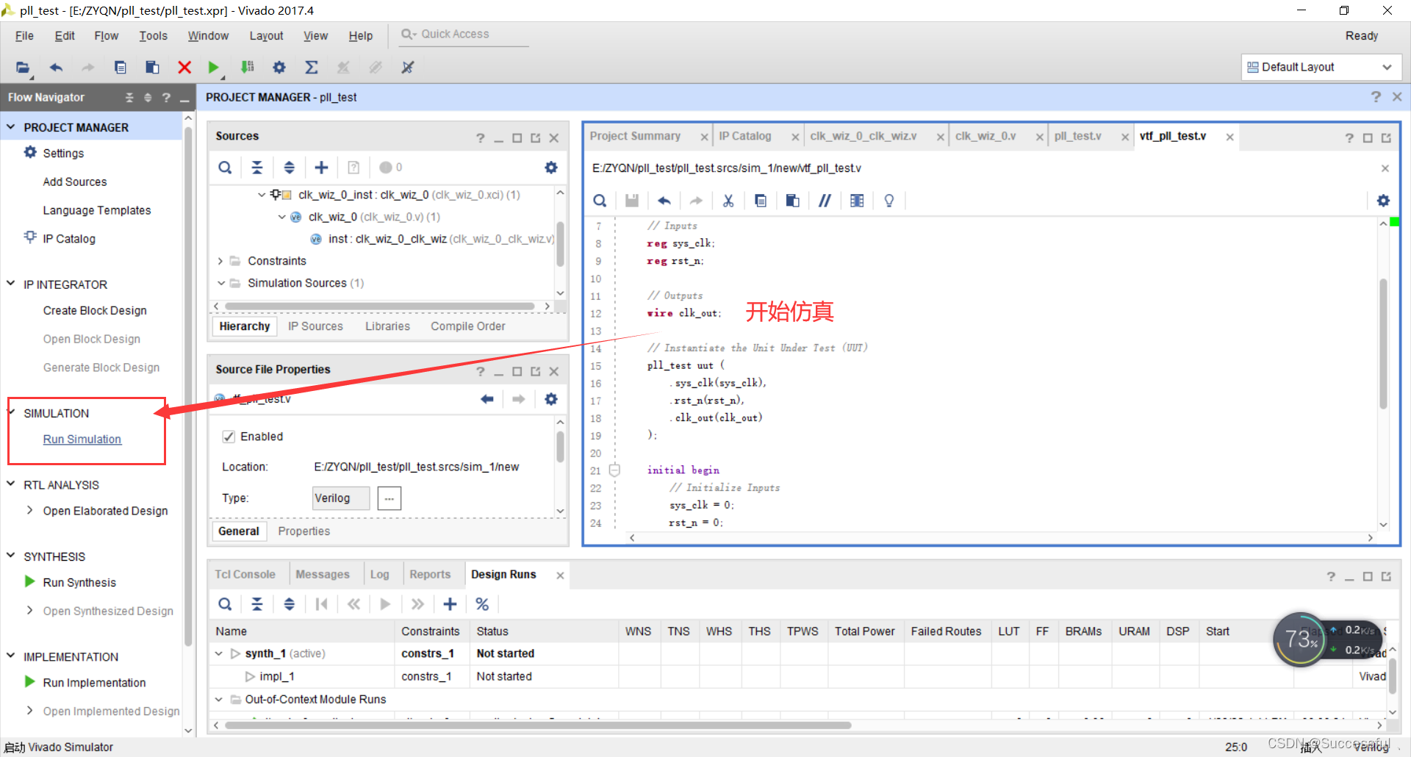Click the green Run play toolbar icon

(214, 68)
